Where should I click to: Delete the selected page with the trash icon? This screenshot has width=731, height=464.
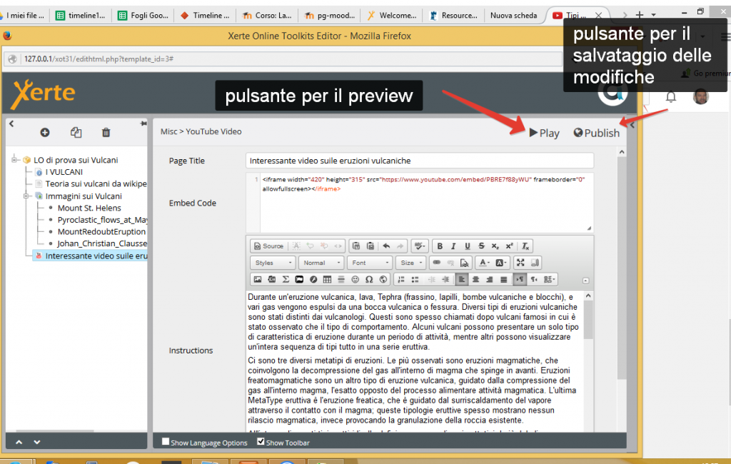(106, 133)
